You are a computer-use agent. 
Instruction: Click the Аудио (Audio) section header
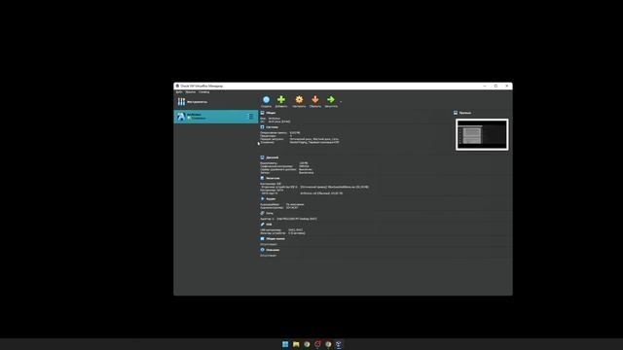(271, 198)
